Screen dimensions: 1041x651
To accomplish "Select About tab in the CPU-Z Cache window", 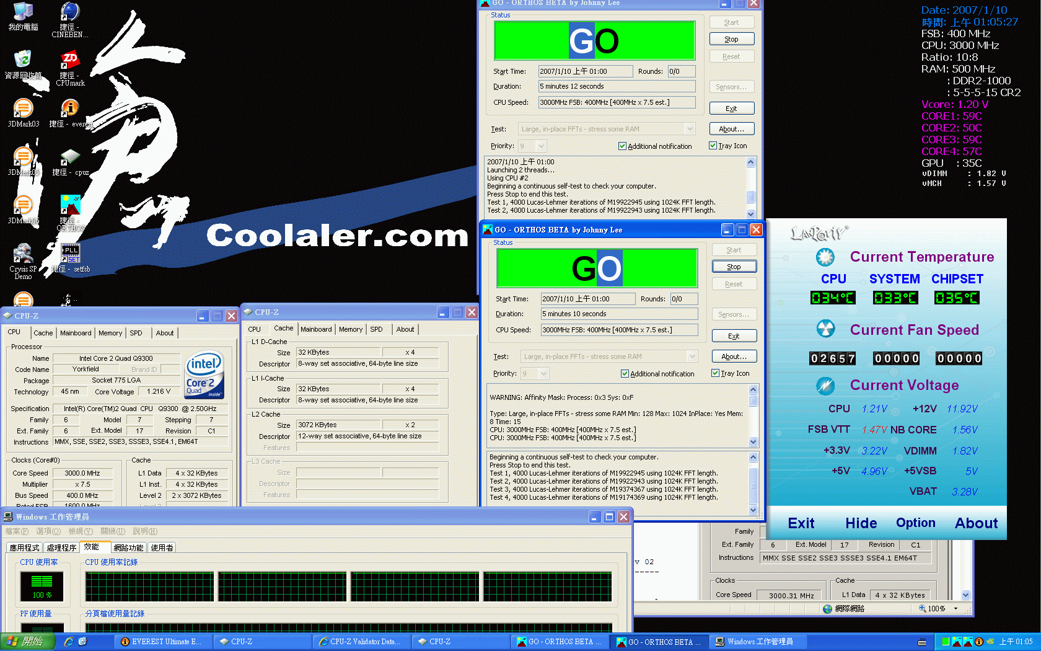I will tap(405, 329).
